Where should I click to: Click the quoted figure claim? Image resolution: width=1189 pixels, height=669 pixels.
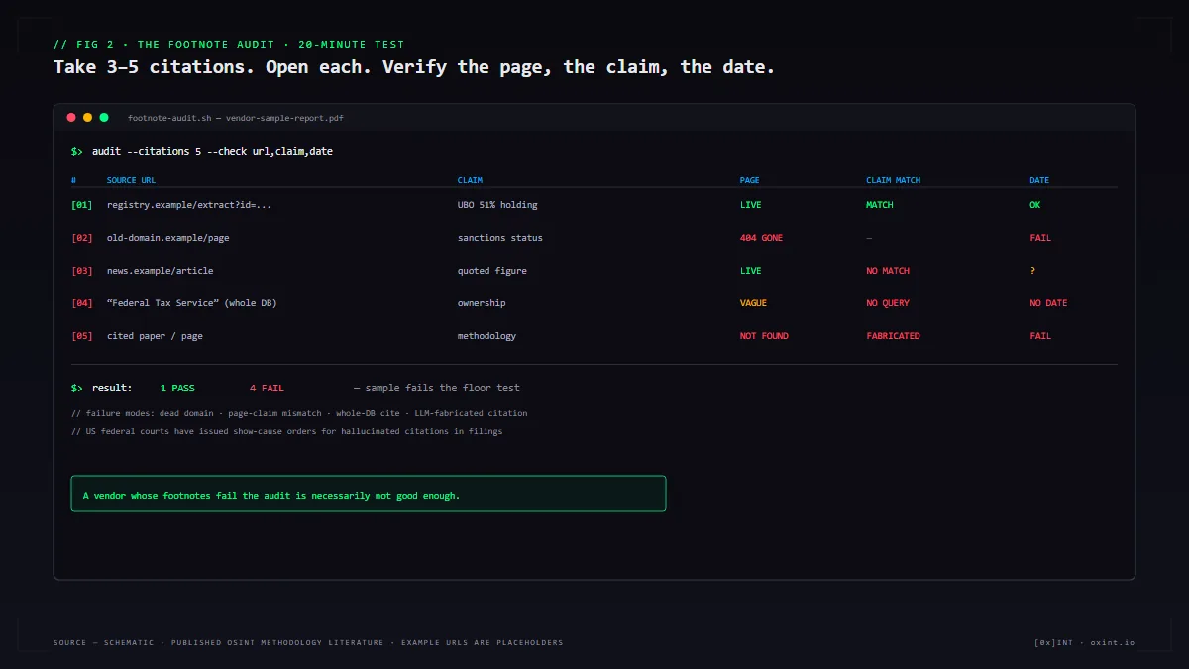492,271
